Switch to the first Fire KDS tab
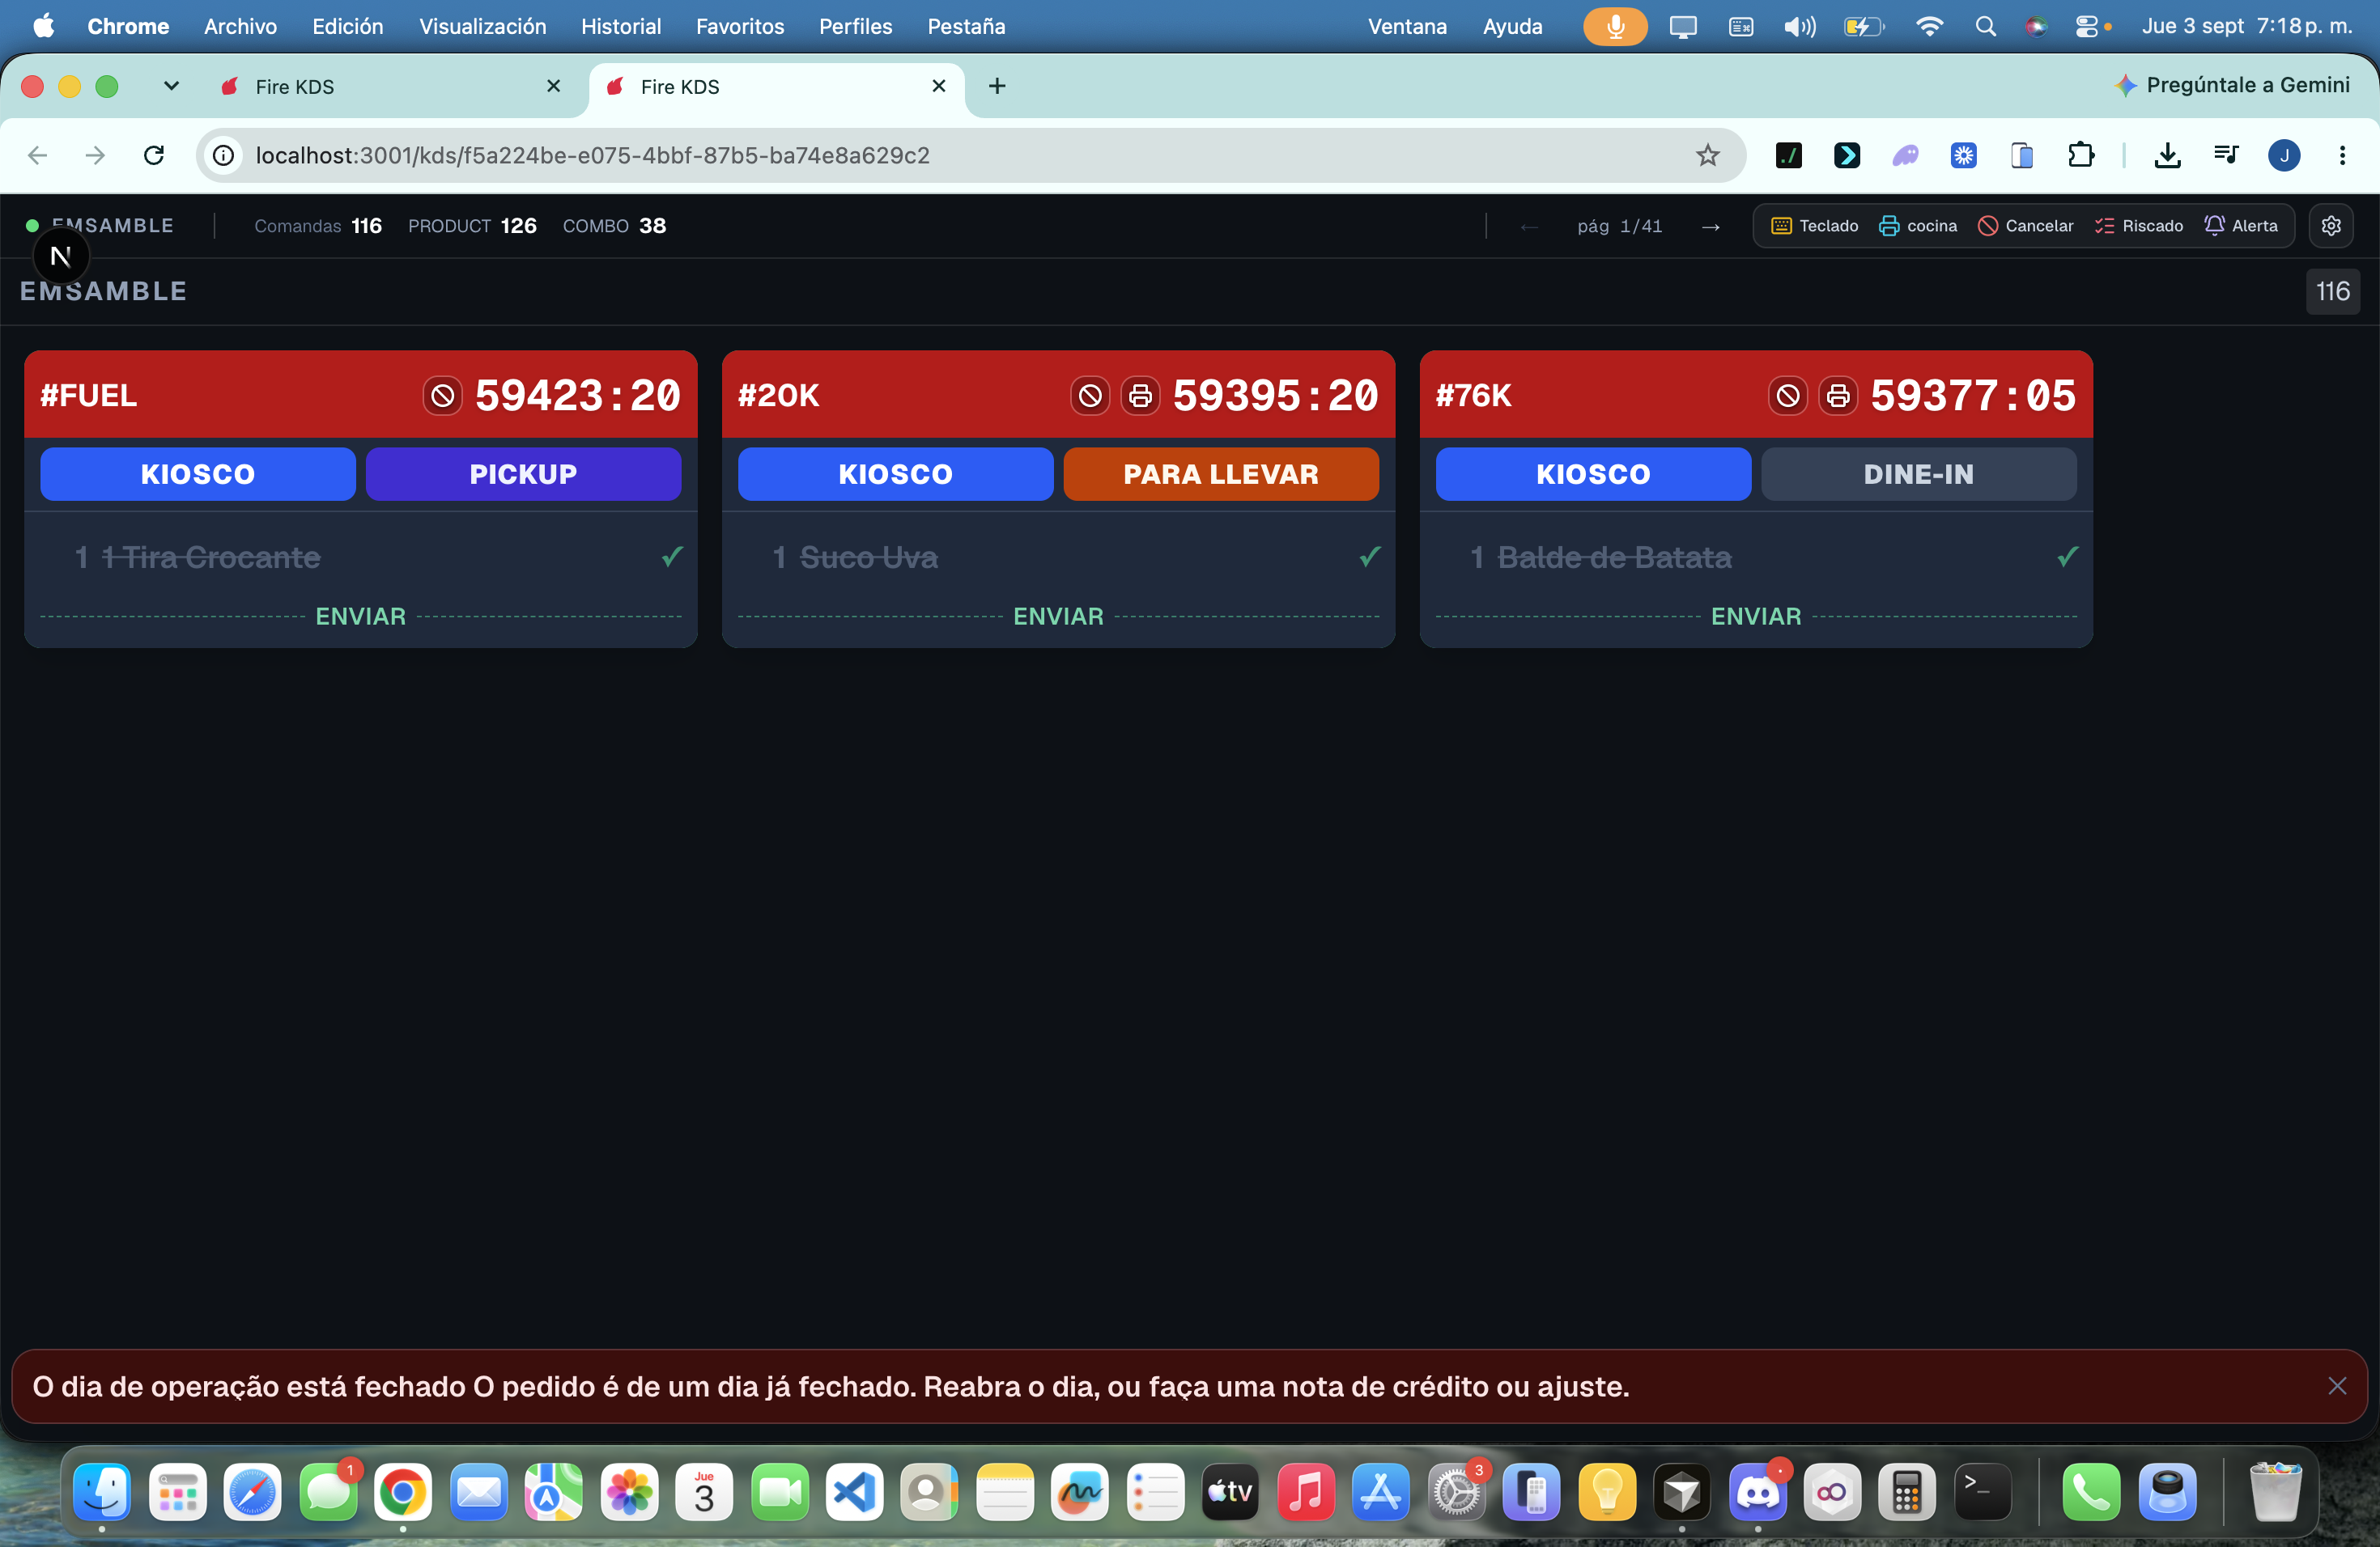Image resolution: width=2380 pixels, height=1547 pixels. tap(390, 87)
